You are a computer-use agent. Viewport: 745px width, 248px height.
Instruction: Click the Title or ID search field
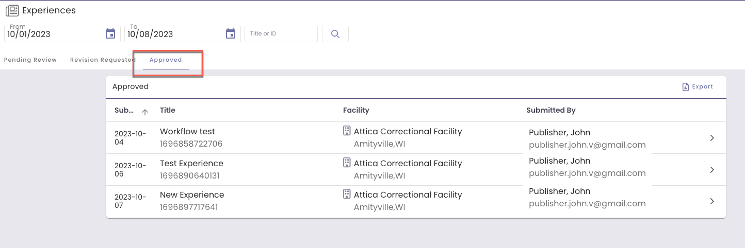coord(281,34)
